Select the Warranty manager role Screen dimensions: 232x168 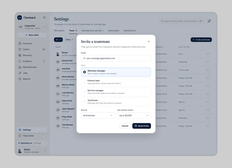pyautogui.click(x=116, y=72)
